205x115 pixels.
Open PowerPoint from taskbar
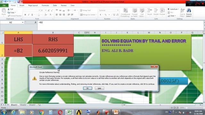coord(116,112)
